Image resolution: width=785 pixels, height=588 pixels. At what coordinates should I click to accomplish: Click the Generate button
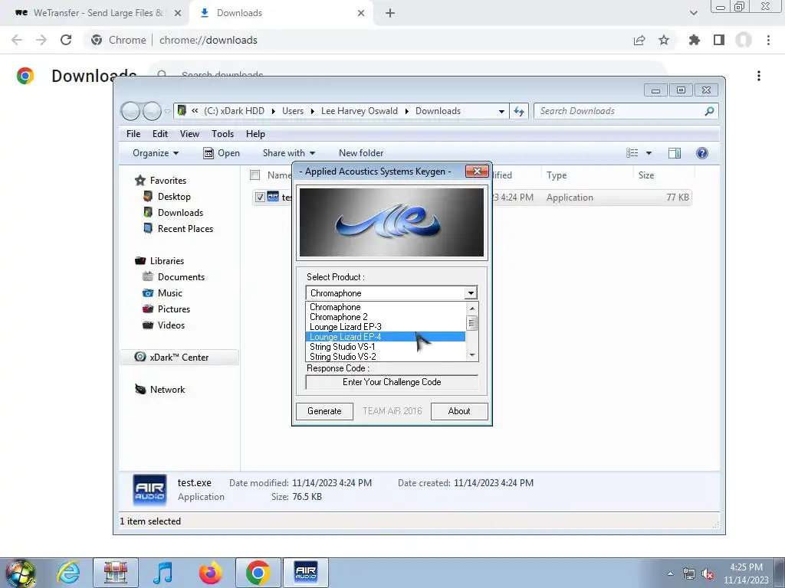coord(324,411)
